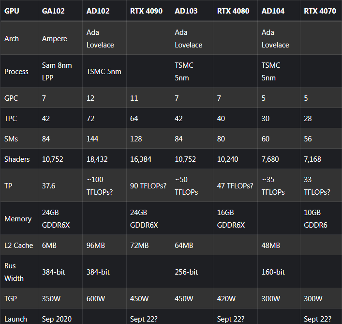The image size is (342, 324).
Task: Click the GA102 column header
Action: [54, 11]
